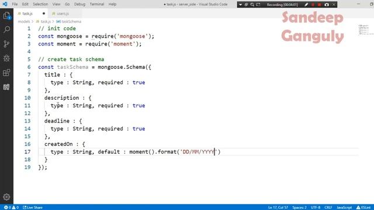Click the Ln 17, Col 57 cursor position
Screen dimensions: 374x210
coord(278,208)
